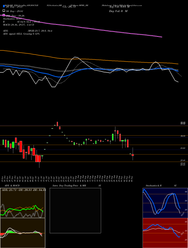188x248 pixels.
Task: Click the blue 20 Day EMA legend swatch
Action: [x=4, y=6]
